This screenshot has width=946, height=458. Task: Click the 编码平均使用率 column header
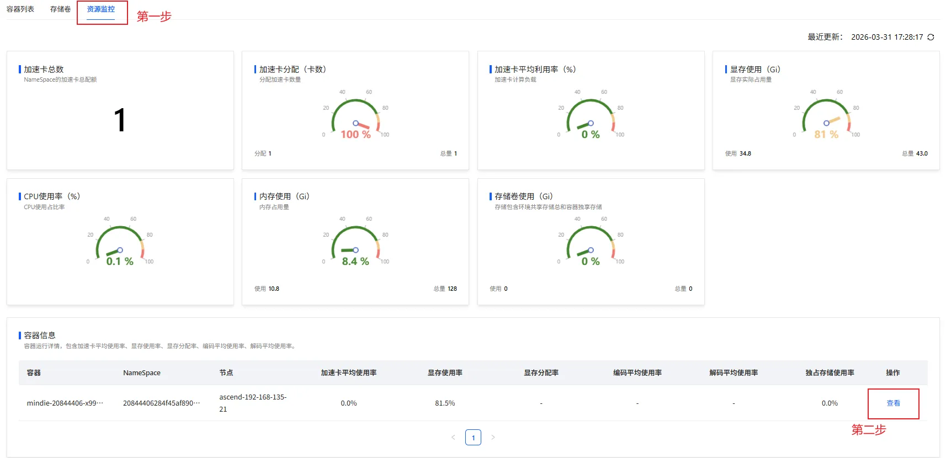(x=637, y=373)
